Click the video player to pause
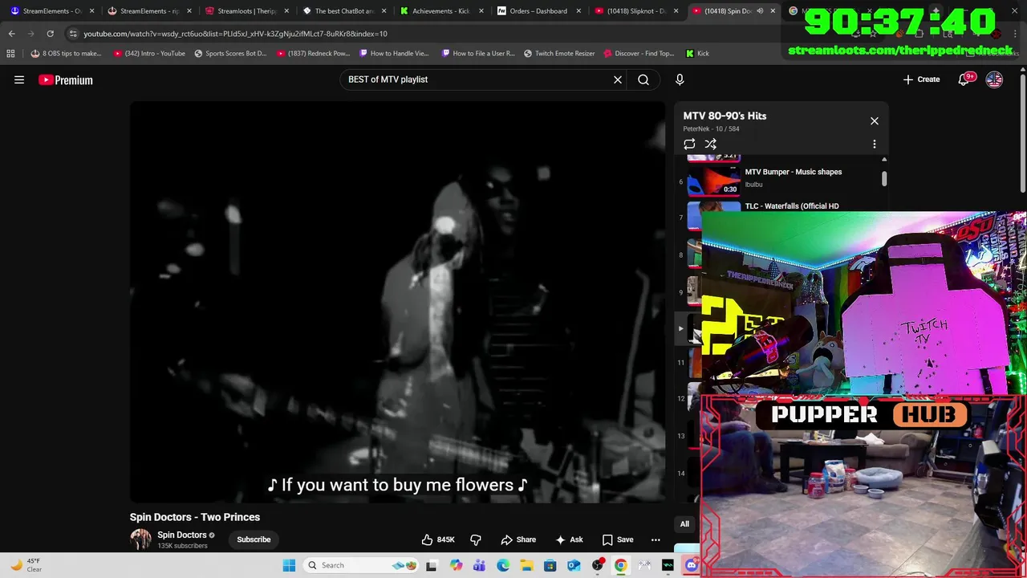The image size is (1027, 578). pyautogui.click(x=397, y=301)
